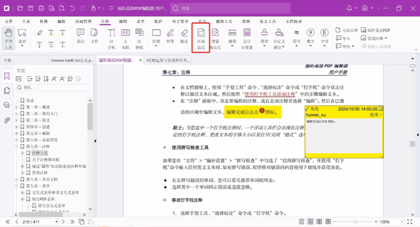Click the 备注 note comment icon

tap(80, 36)
